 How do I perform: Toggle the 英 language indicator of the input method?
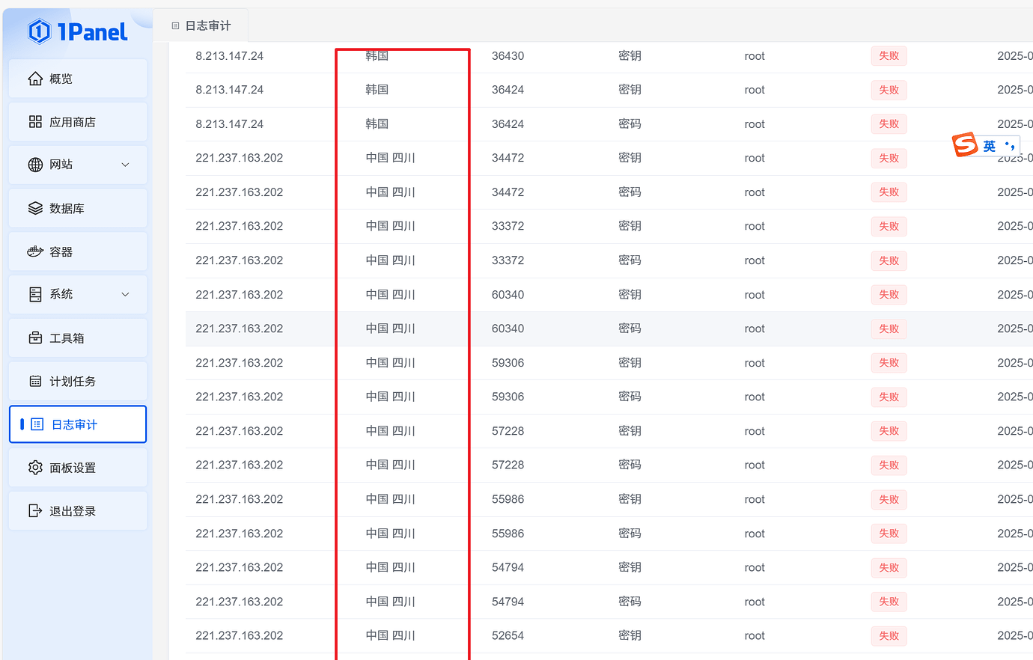(x=990, y=146)
